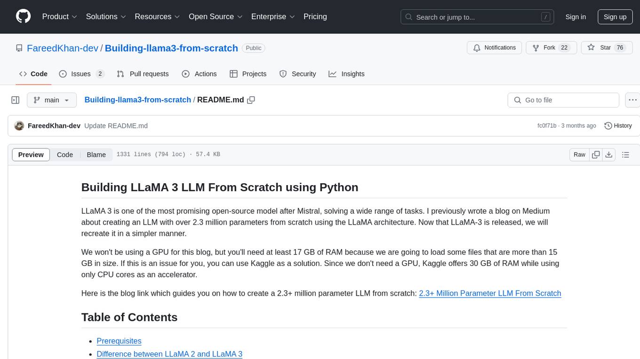Open the GitHub homepage logo
This screenshot has width=640, height=359.
click(x=23, y=16)
